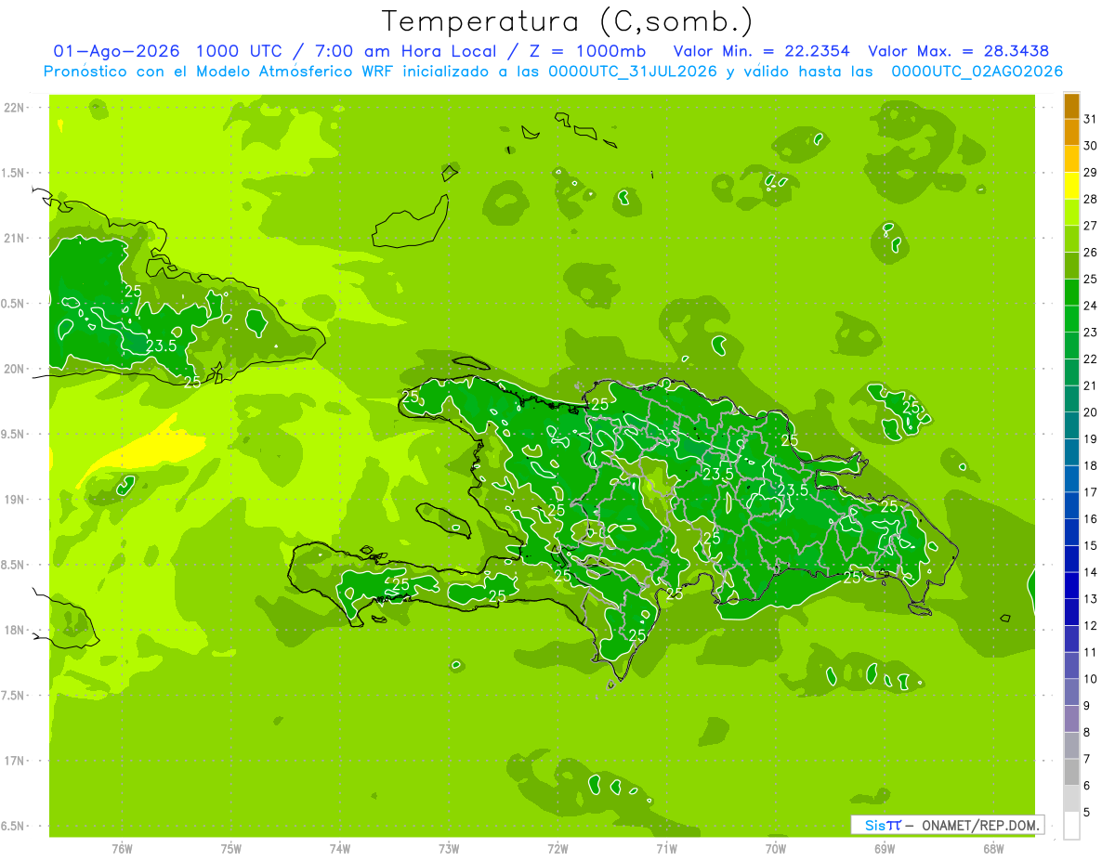Click the orange legend swatch above 31
This screenshot has width=1115, height=861.
point(1071,106)
